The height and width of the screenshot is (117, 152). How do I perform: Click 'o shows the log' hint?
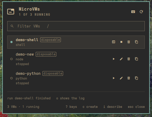pos(70,98)
